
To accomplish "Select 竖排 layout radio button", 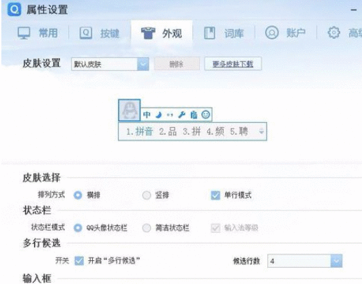I will 147,195.
